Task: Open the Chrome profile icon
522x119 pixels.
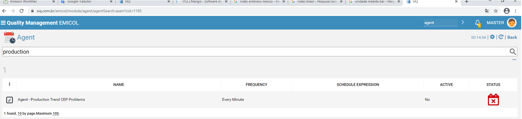Action: [x=507, y=11]
